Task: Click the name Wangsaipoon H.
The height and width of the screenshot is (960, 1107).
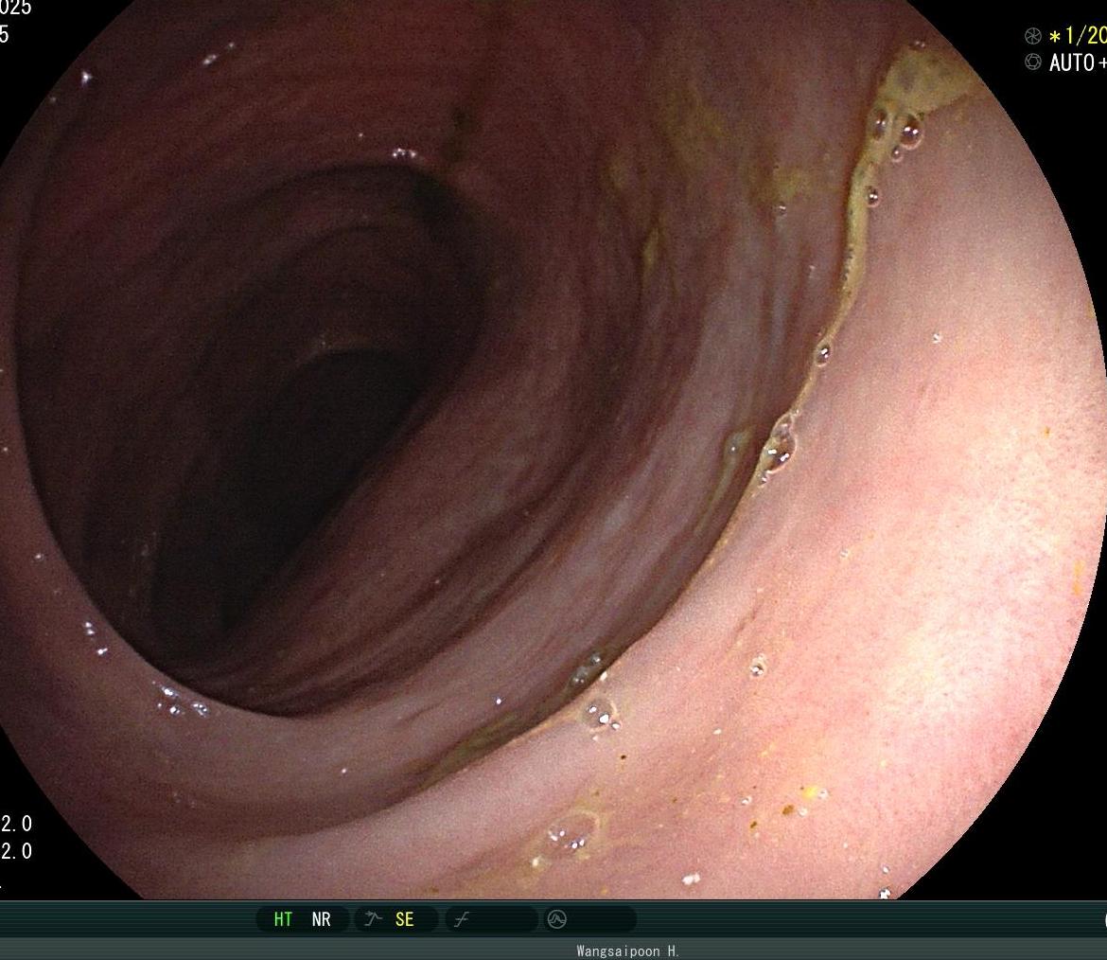Action: [x=627, y=951]
